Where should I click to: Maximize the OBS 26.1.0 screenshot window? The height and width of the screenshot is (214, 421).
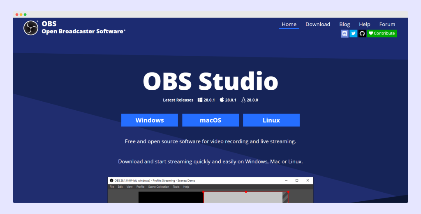297,180
